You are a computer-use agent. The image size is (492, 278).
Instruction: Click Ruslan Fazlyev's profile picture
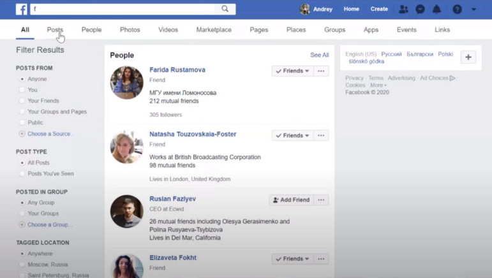(x=126, y=211)
